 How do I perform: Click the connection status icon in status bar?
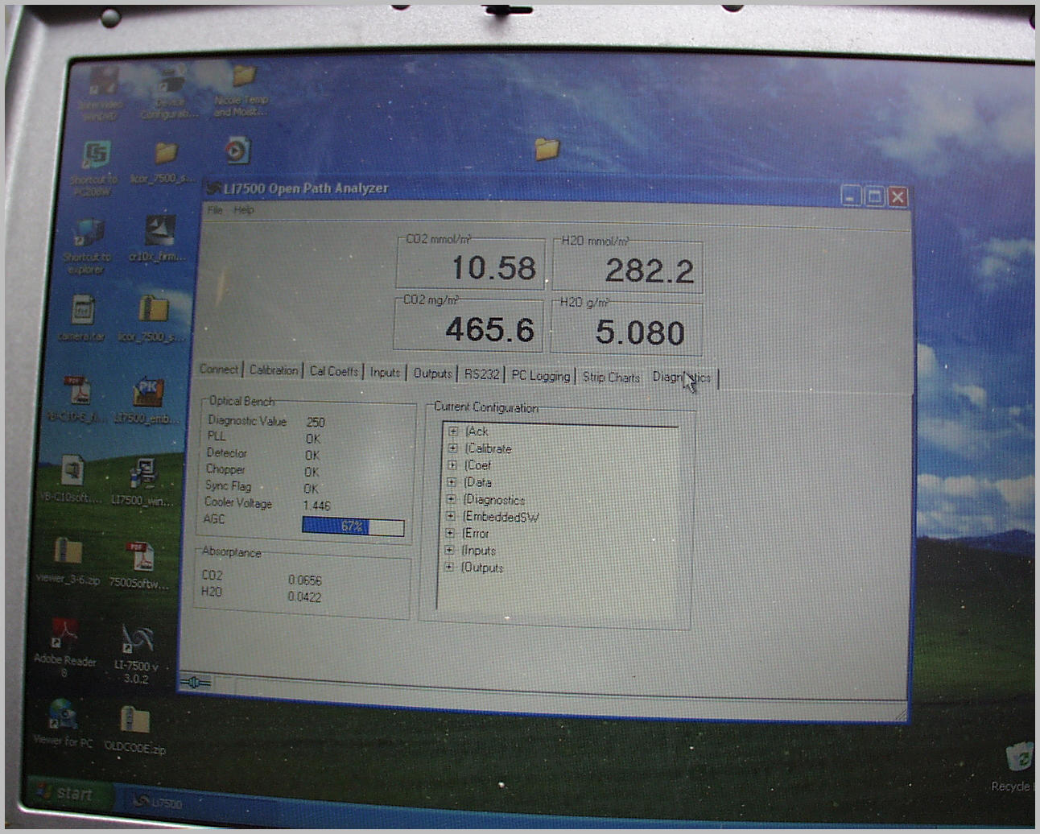[195, 683]
